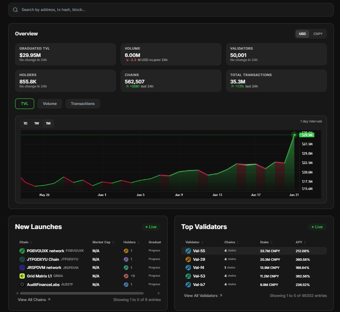This screenshot has width=340, height=312.
Task: Select the Volume chart tab
Action: [x=49, y=104]
